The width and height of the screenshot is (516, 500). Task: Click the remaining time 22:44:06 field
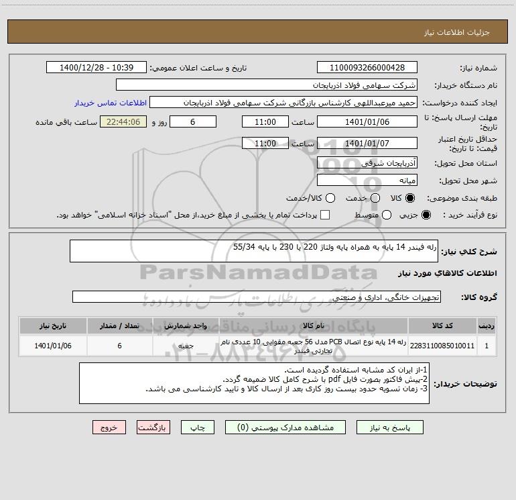click(123, 121)
